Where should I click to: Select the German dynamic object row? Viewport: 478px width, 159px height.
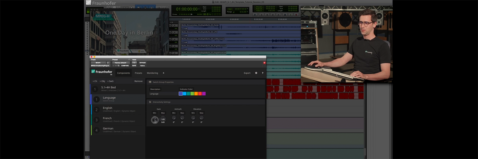pyautogui.click(x=118, y=130)
